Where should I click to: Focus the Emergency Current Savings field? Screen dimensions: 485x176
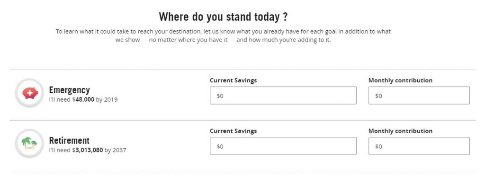coord(283,96)
